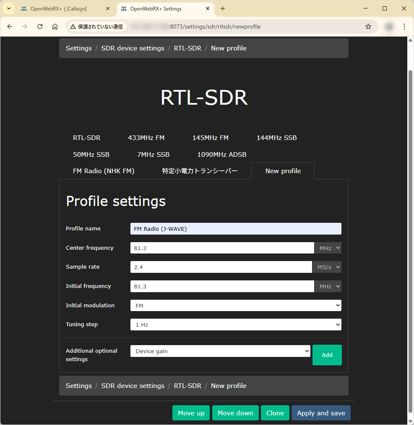Open the Initial modulation dropdown
Image resolution: width=414 pixels, height=425 pixels.
pos(236,306)
